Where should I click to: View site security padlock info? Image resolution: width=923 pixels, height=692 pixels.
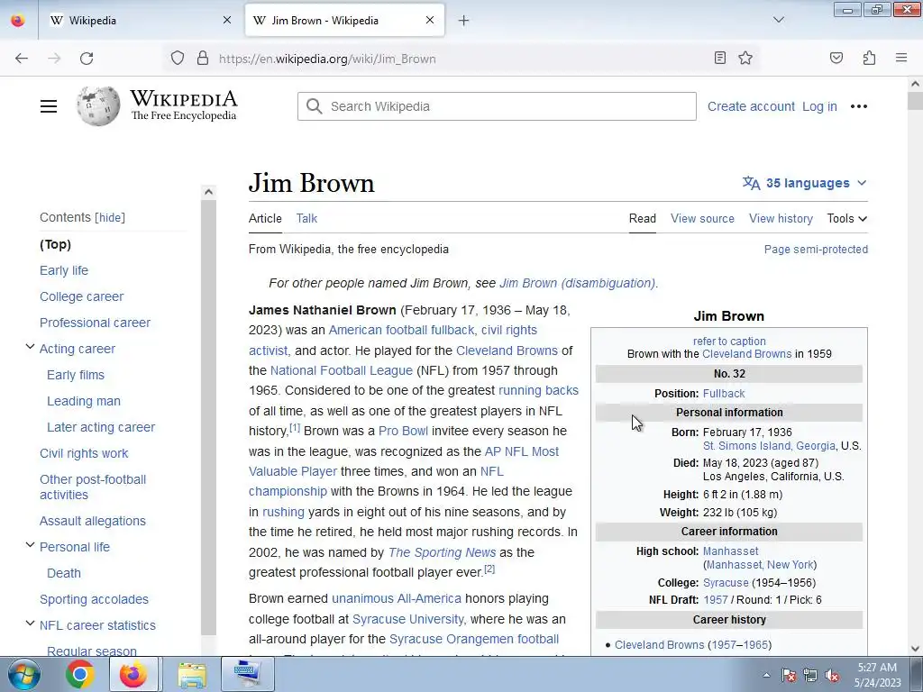pos(203,58)
